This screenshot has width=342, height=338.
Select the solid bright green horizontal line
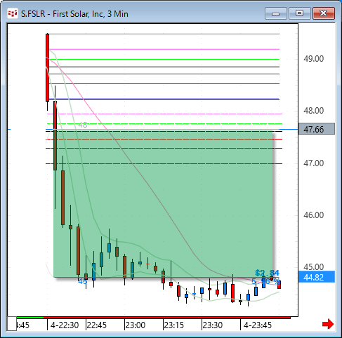164,60
